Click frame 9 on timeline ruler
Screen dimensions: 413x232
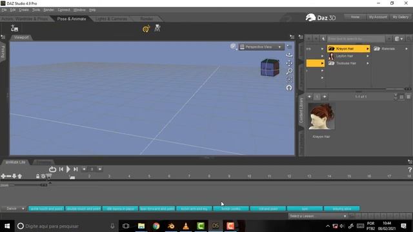pos(229,176)
